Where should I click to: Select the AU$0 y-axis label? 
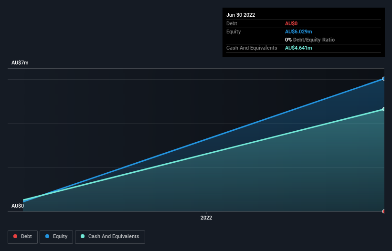(18, 206)
